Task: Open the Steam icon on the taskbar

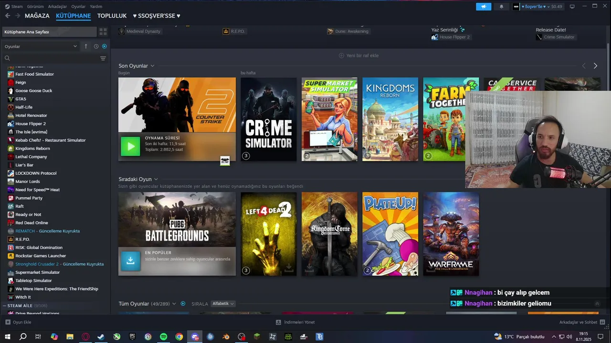Action: click(x=101, y=337)
